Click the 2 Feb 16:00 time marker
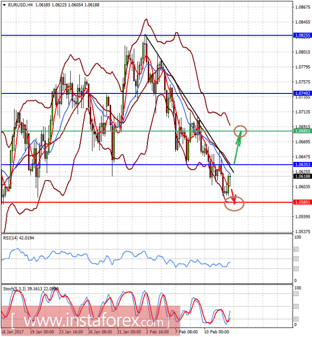312x337 pixels. click(158, 332)
